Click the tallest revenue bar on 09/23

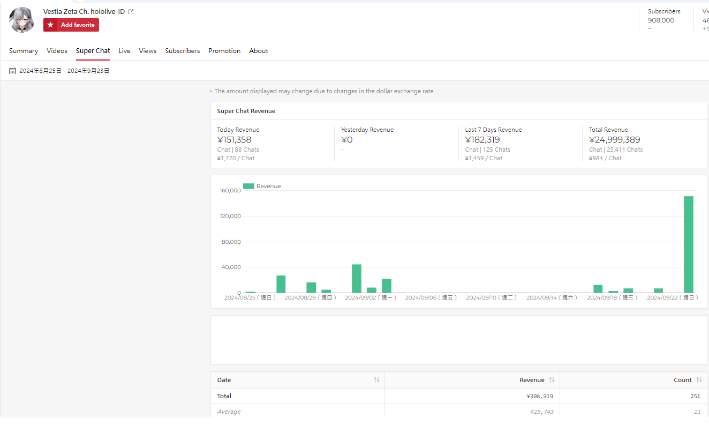688,244
